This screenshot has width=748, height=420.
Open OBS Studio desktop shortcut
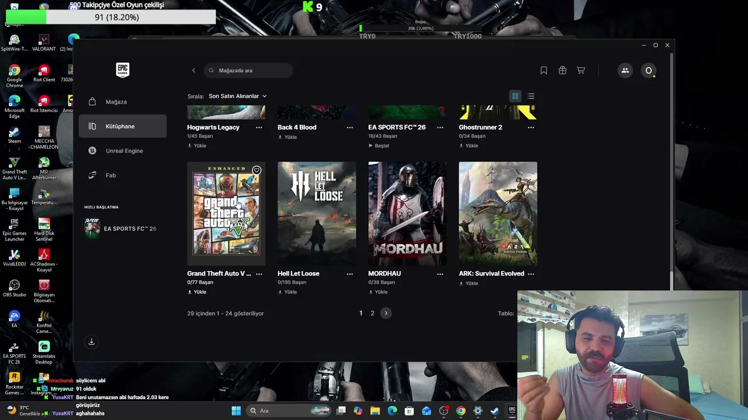15,288
